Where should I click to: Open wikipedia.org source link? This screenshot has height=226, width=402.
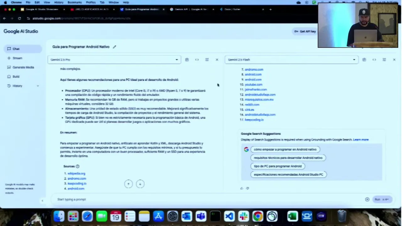(x=76, y=174)
